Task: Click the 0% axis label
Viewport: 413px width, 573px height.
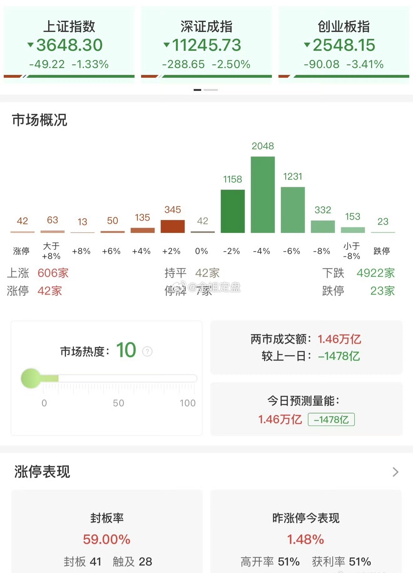Action: (201, 251)
